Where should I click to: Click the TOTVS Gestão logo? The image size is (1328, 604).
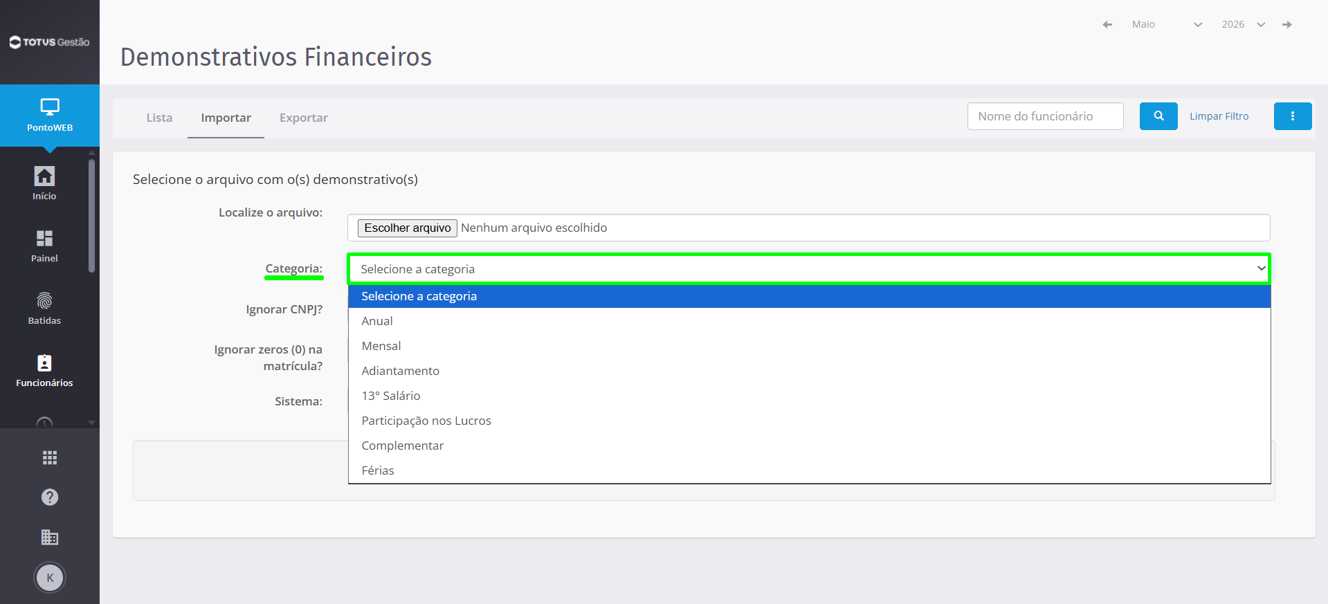point(50,42)
